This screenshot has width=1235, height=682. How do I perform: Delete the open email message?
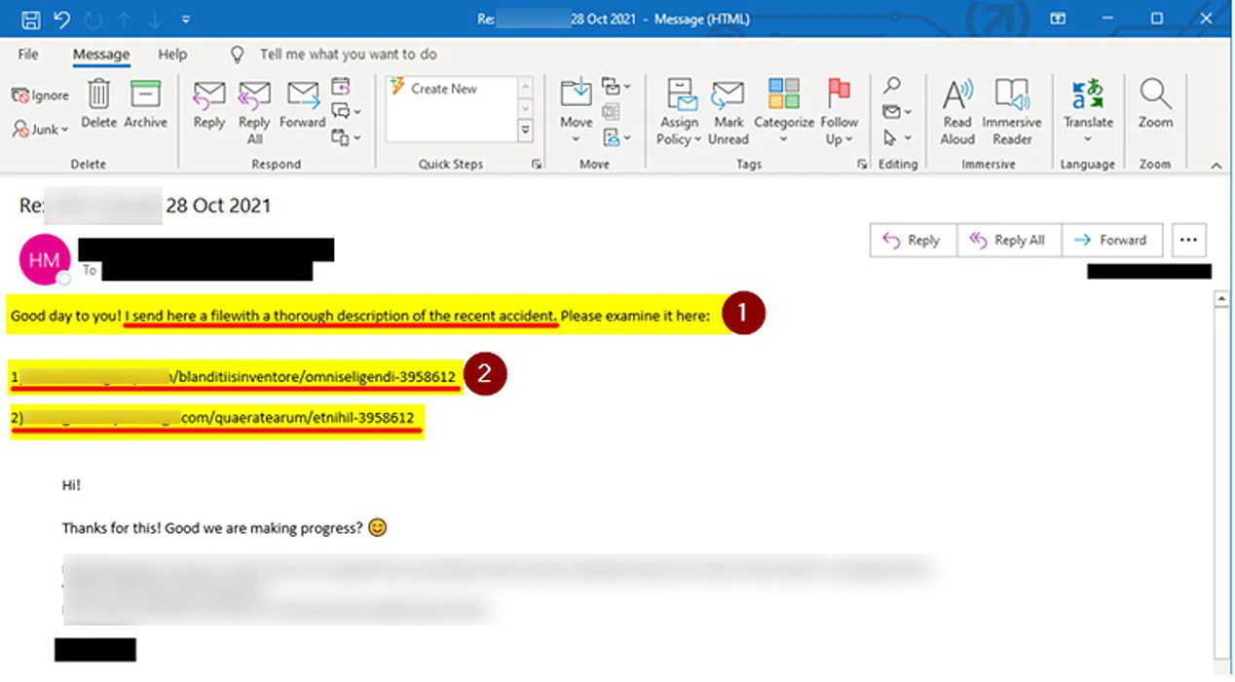tap(98, 107)
